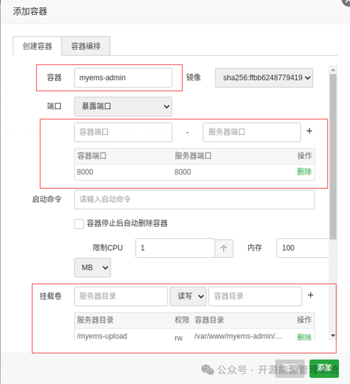Click the scrollbar down arrow

pyautogui.click(x=333, y=336)
